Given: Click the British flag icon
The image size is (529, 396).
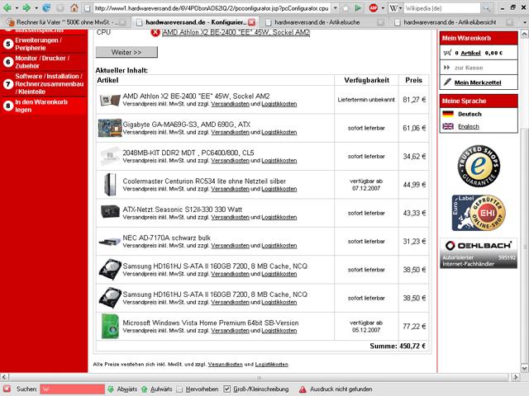Looking at the screenshot, I should [x=448, y=126].
